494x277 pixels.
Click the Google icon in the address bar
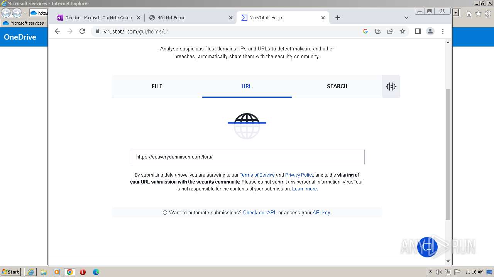pyautogui.click(x=365, y=31)
